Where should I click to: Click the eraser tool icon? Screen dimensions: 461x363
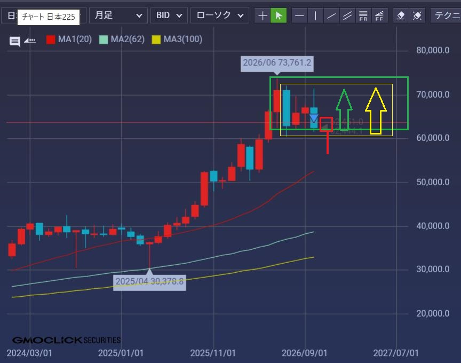coord(401,15)
